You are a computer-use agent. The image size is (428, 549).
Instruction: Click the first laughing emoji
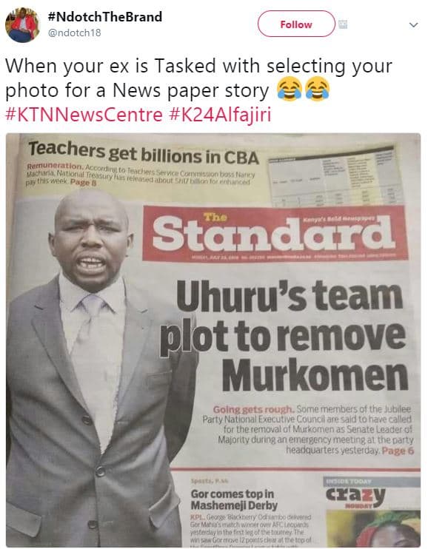(290, 89)
